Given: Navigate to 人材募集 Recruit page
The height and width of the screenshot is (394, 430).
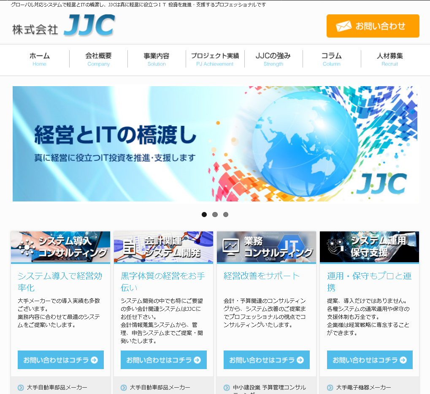Looking at the screenshot, I should (389, 59).
